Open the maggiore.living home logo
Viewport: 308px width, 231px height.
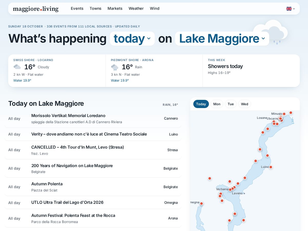pos(36,9)
